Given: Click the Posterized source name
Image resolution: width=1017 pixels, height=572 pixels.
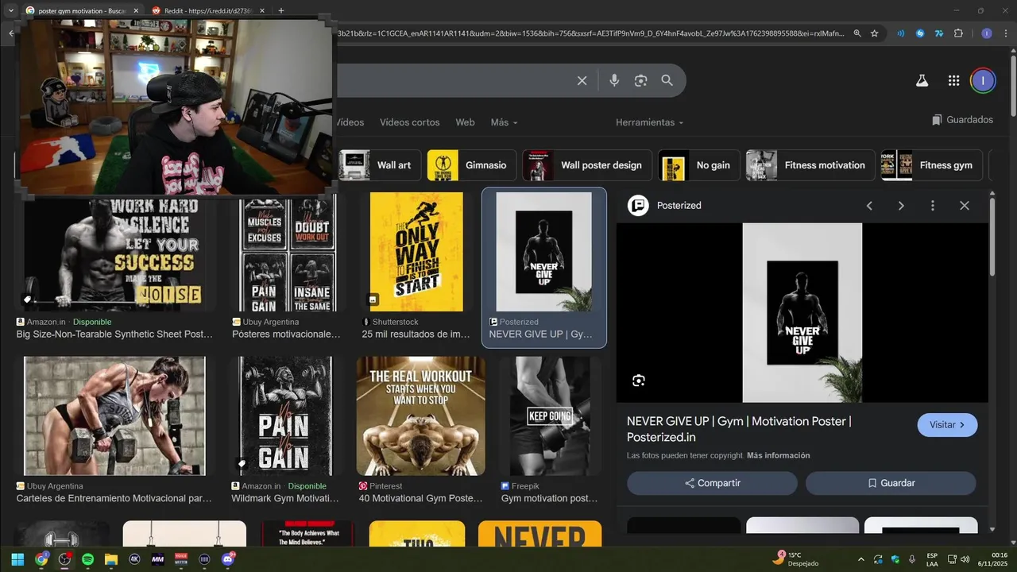Looking at the screenshot, I should tap(679, 206).
